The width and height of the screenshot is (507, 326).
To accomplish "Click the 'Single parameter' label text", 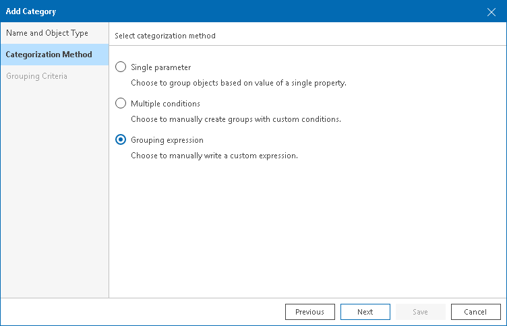I will point(161,67).
